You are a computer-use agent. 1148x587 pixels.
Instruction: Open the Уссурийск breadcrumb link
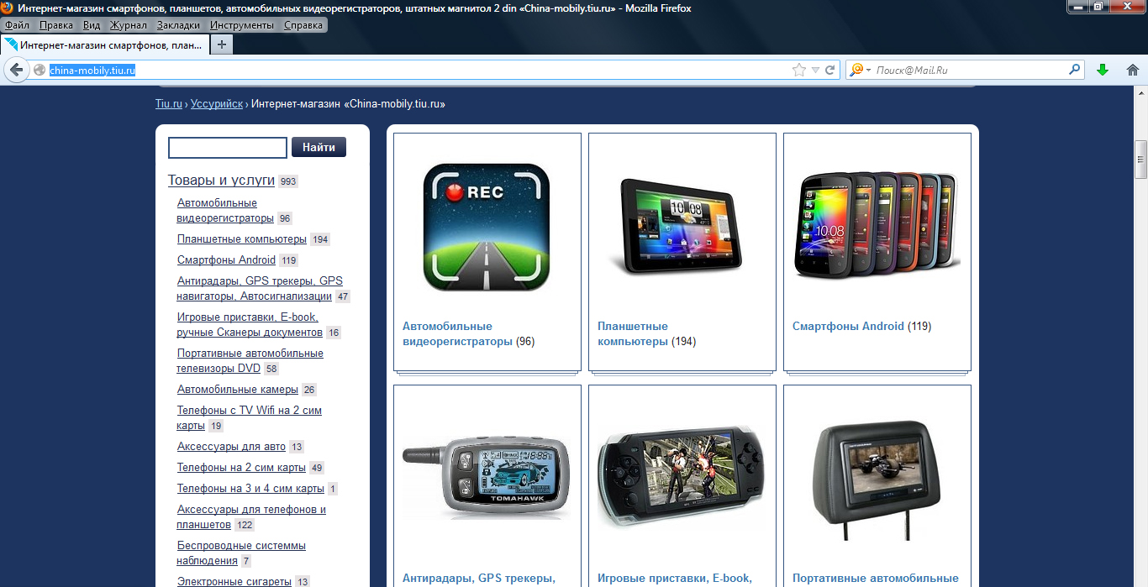(x=217, y=104)
